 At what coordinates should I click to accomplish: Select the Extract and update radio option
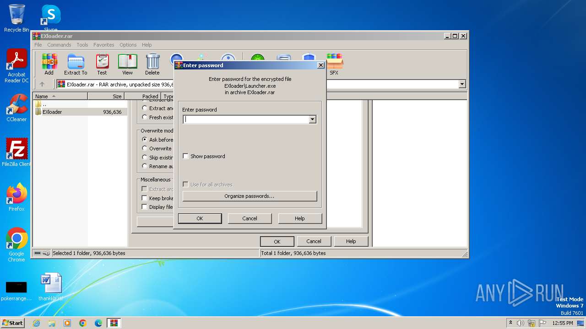145,108
